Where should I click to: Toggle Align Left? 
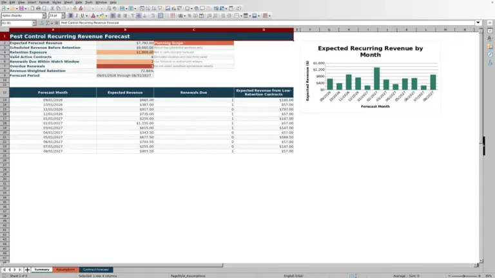(113, 15)
